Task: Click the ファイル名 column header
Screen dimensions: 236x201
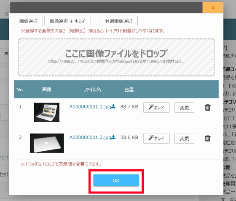Action: [92, 90]
